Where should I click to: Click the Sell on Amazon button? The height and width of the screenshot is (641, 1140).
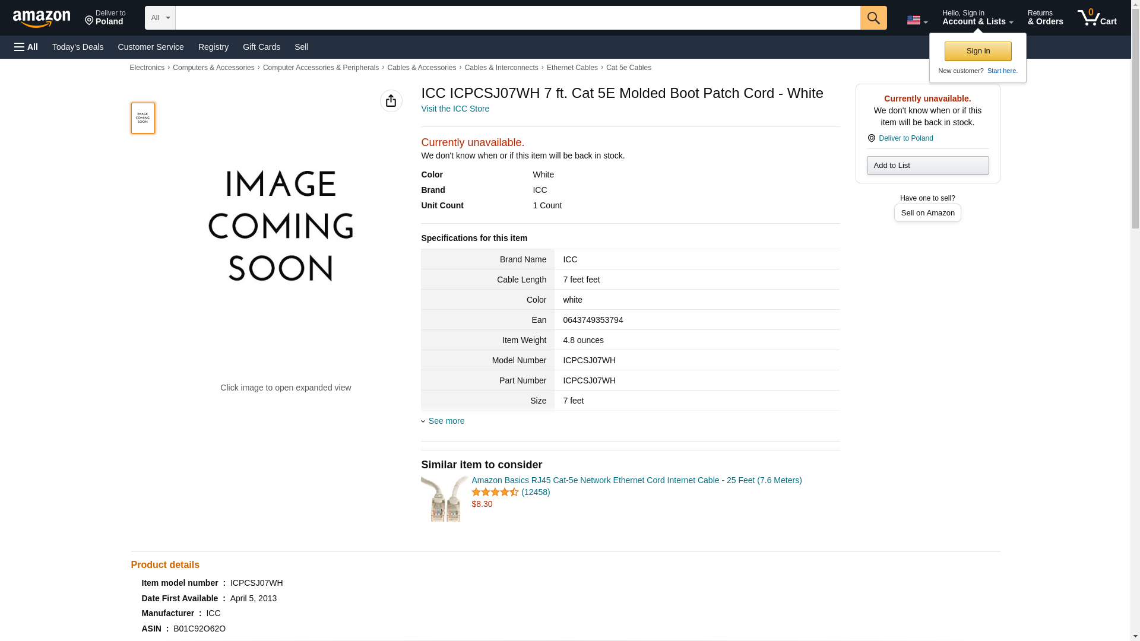pyautogui.click(x=927, y=212)
